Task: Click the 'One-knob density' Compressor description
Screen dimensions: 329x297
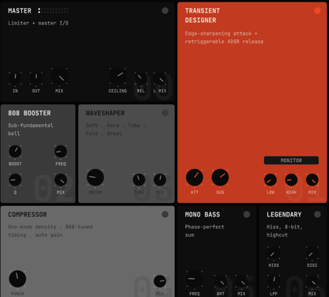Action: pyautogui.click(x=50, y=231)
